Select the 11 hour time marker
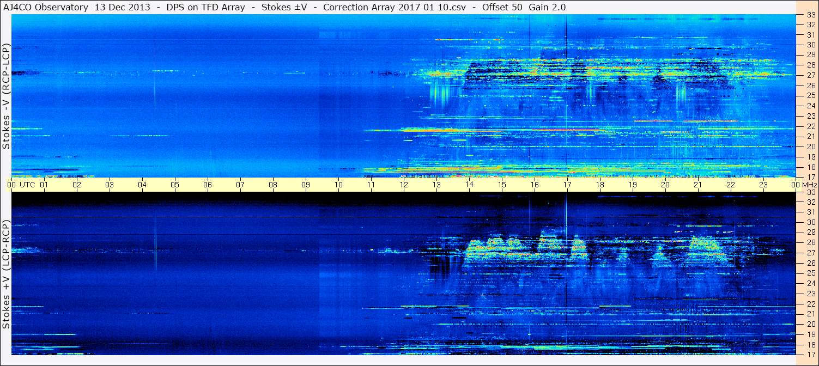This screenshot has height=366, width=819. (x=371, y=185)
